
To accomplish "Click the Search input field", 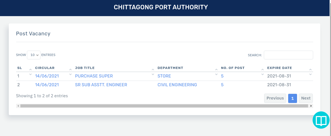I will coord(288,55).
